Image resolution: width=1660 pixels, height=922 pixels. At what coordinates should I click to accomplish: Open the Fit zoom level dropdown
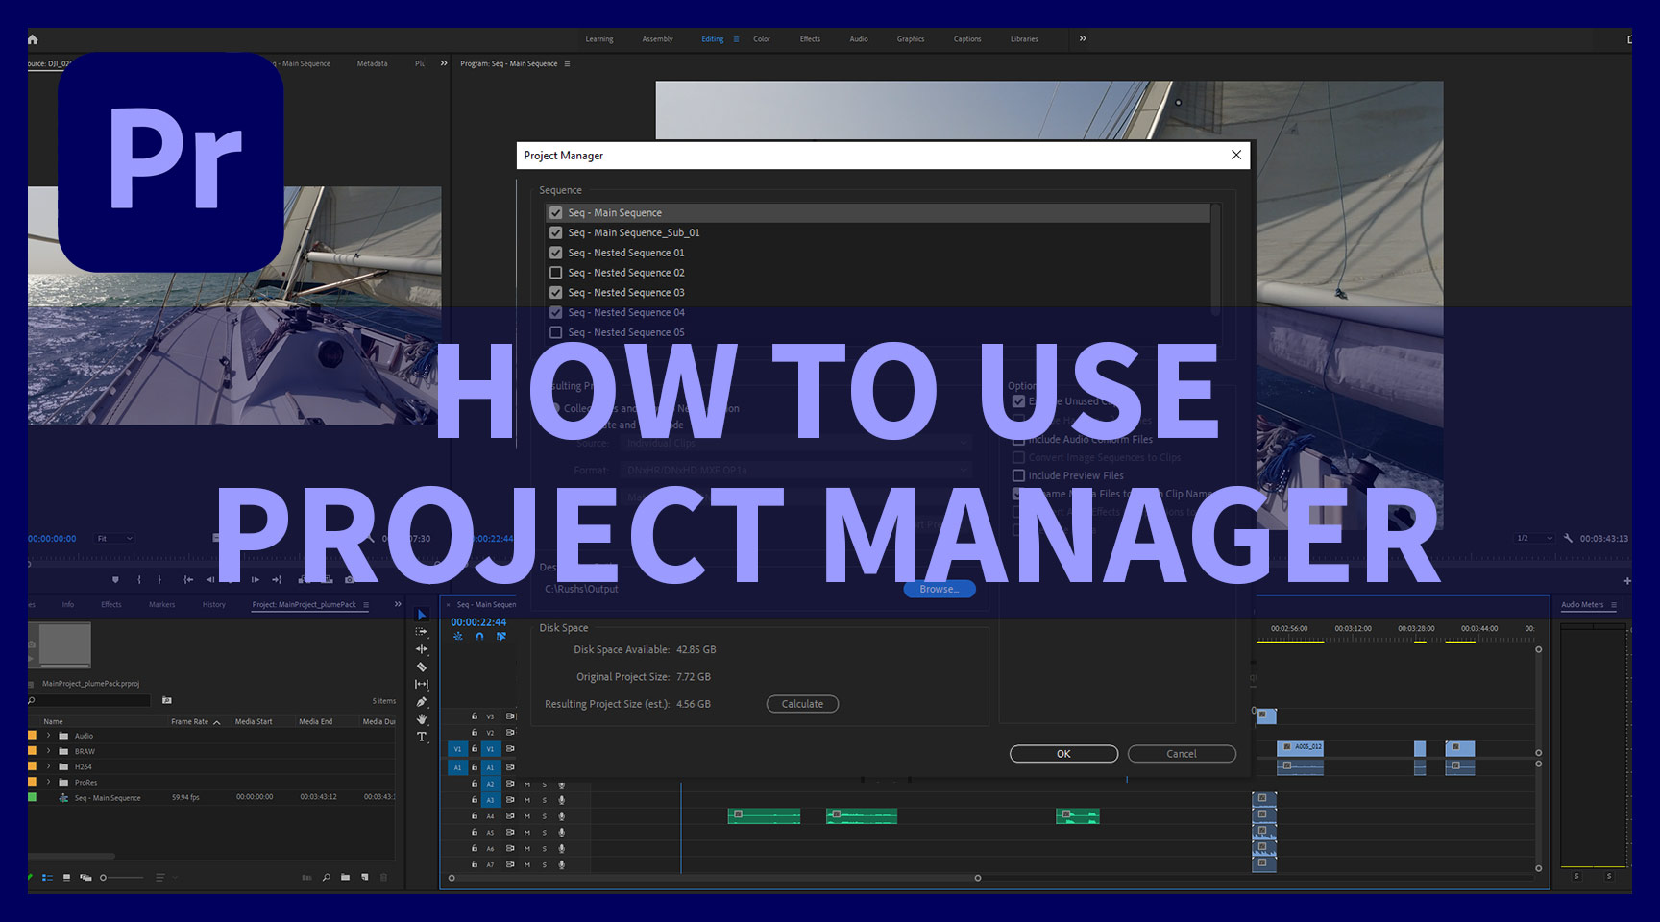(x=112, y=538)
